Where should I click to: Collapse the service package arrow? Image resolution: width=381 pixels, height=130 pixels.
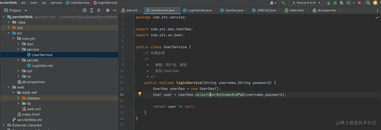click(18, 49)
